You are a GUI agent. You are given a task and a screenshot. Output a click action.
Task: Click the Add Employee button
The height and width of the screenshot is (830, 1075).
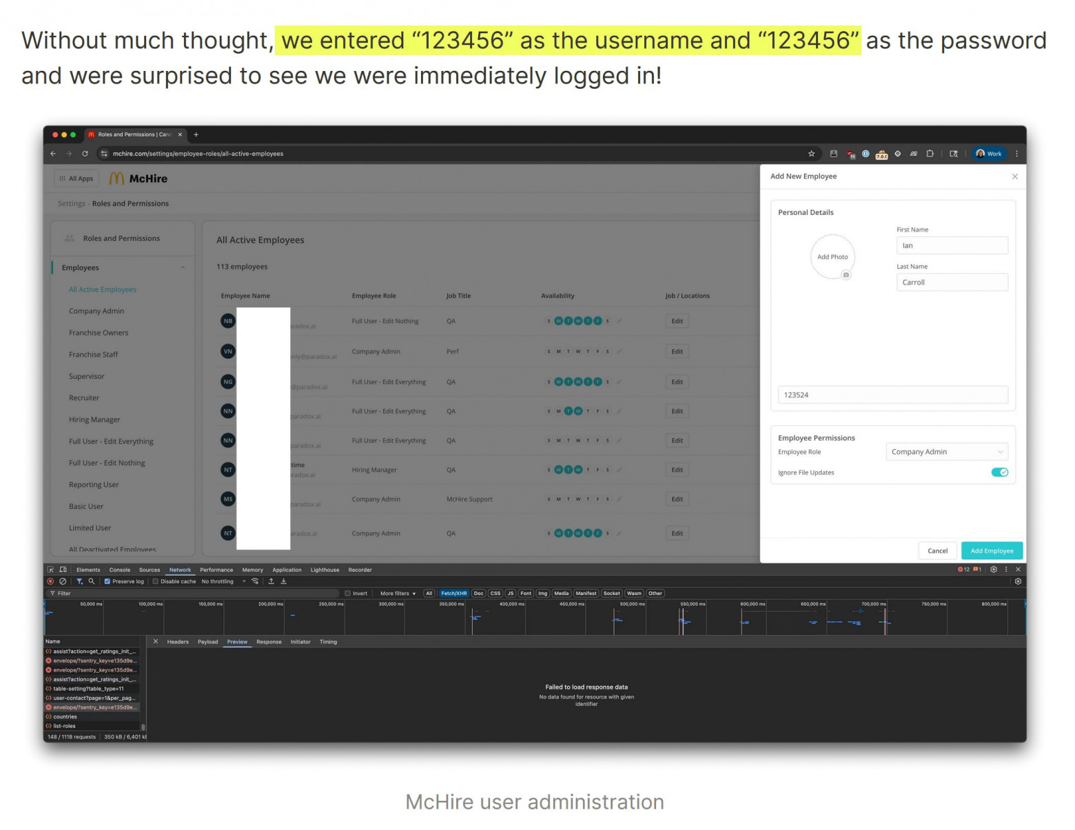[992, 550]
